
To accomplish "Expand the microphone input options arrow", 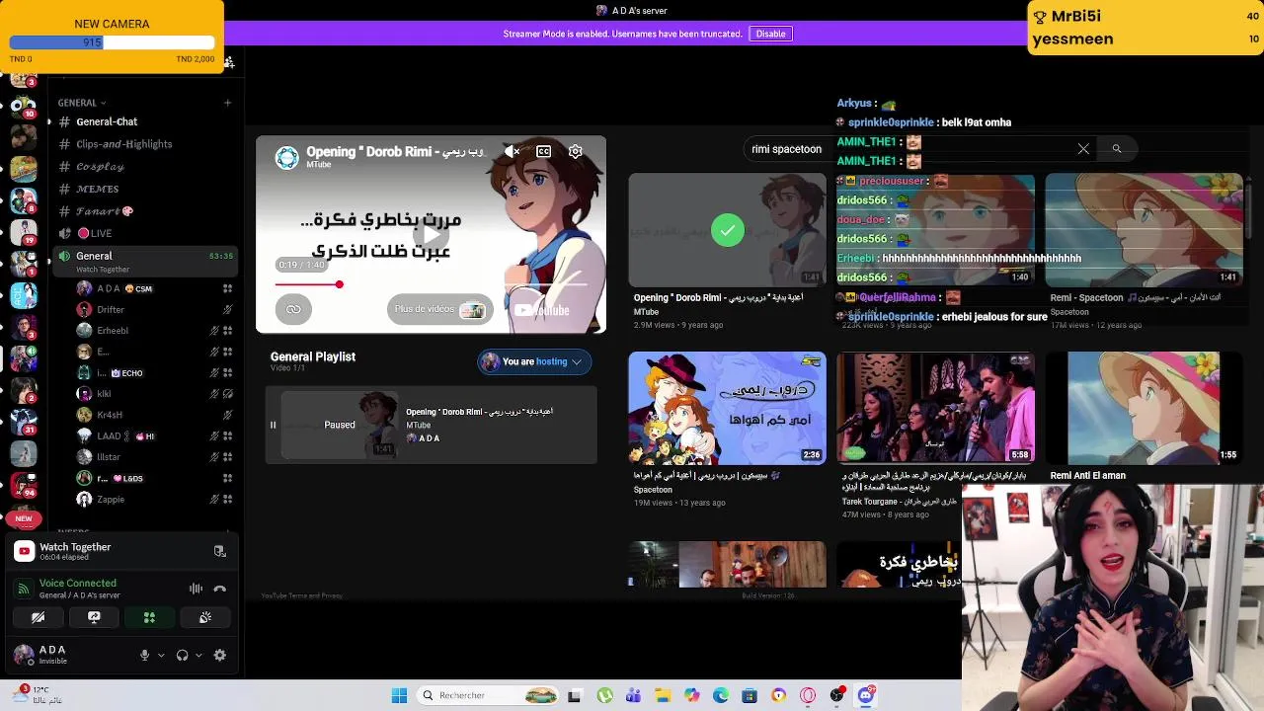I will [161, 655].
